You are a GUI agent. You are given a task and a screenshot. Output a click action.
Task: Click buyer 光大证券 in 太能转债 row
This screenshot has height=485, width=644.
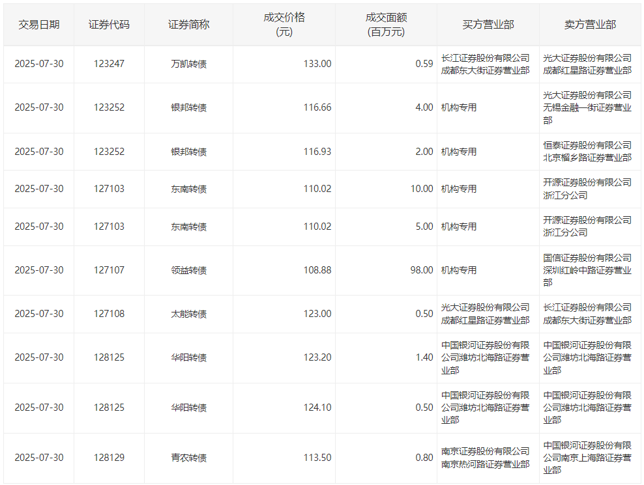point(485,314)
